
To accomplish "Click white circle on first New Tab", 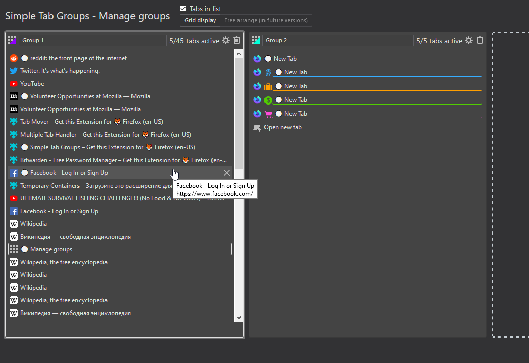I will 268,59.
